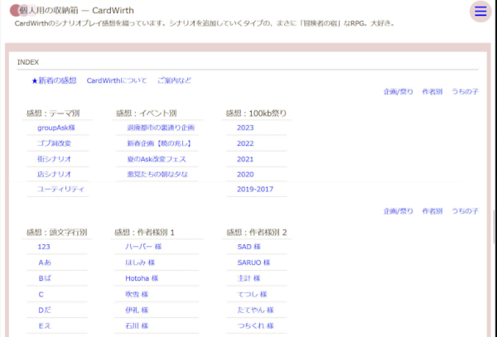Open the Bば index link
Viewport: 497px width, 337px height.
coord(45,278)
